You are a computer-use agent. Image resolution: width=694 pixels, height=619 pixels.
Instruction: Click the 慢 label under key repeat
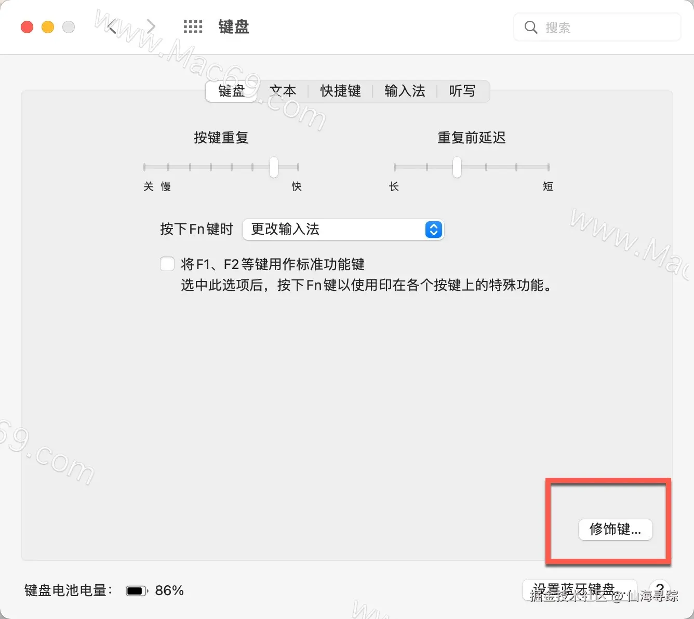(166, 186)
